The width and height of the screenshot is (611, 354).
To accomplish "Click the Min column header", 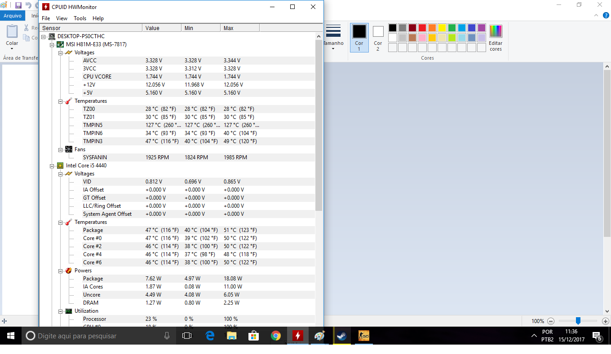I will click(201, 28).
